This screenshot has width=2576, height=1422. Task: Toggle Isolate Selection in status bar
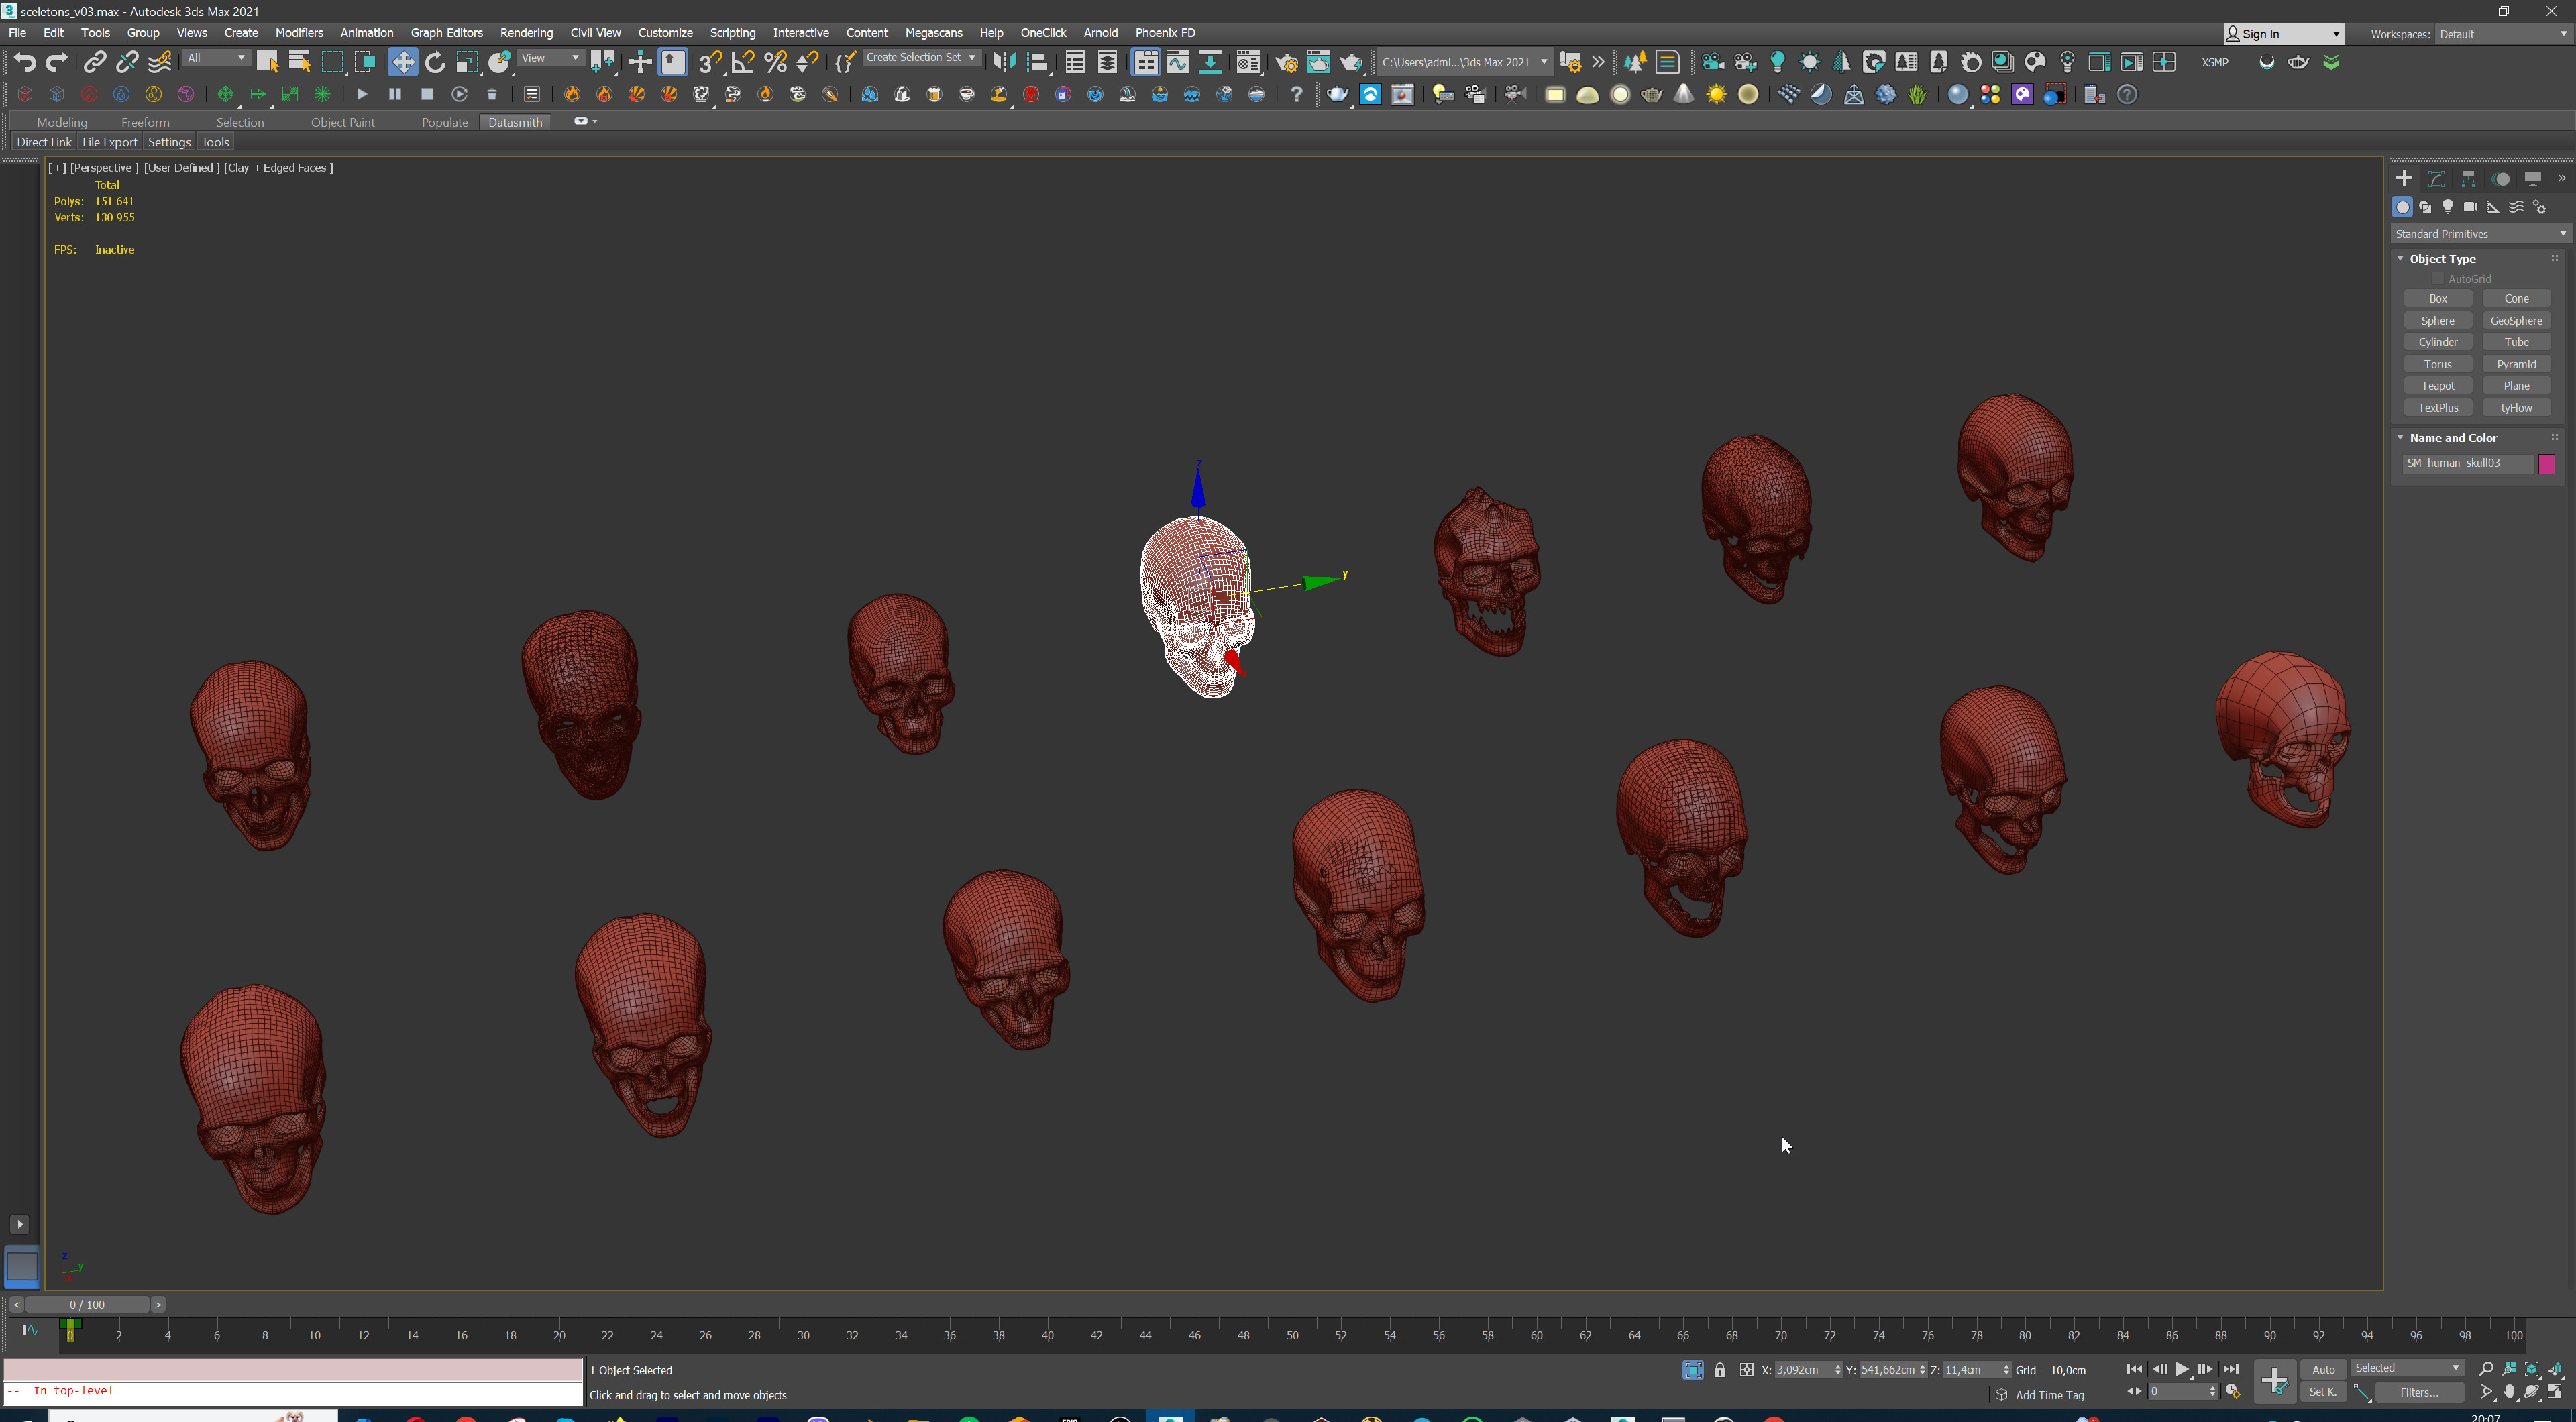pyautogui.click(x=1693, y=1370)
